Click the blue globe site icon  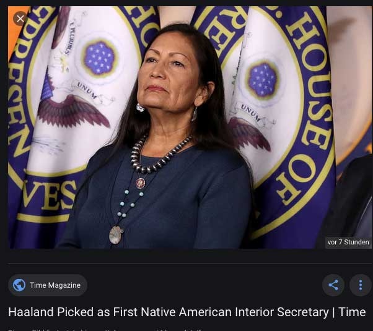[19, 285]
